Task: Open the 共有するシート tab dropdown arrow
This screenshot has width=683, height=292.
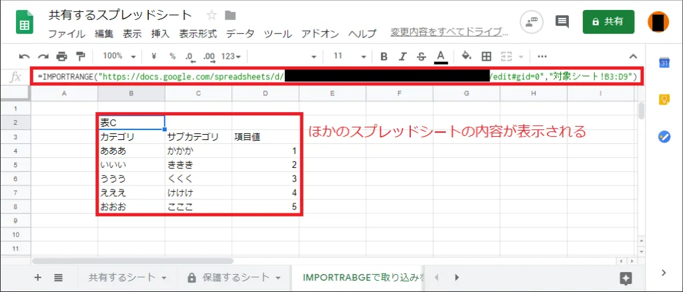Action: (164, 277)
